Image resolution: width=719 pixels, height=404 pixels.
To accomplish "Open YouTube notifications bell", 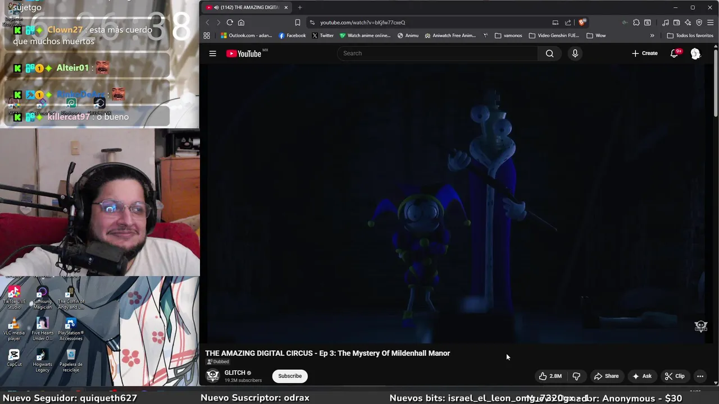I will (x=675, y=53).
